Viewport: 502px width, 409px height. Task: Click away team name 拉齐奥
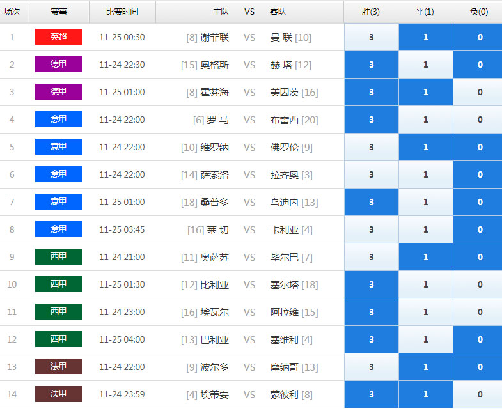point(285,175)
